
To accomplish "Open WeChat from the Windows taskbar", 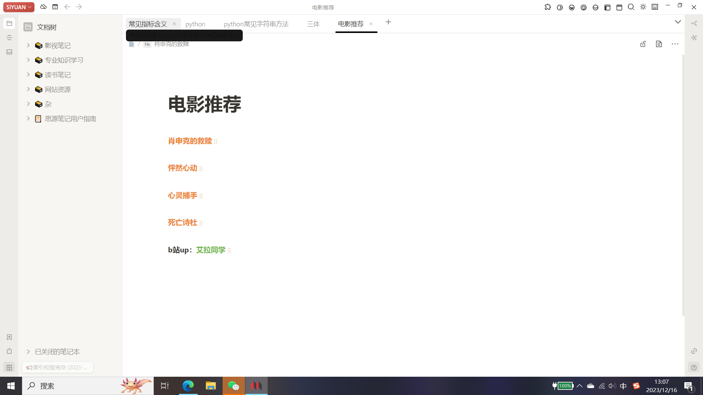I will [x=234, y=386].
